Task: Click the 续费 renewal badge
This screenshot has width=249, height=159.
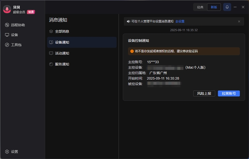Action: [x=31, y=12]
